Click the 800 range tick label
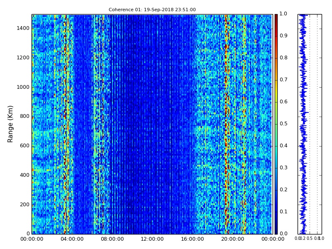This screenshot has width=332, height=249. point(24,116)
